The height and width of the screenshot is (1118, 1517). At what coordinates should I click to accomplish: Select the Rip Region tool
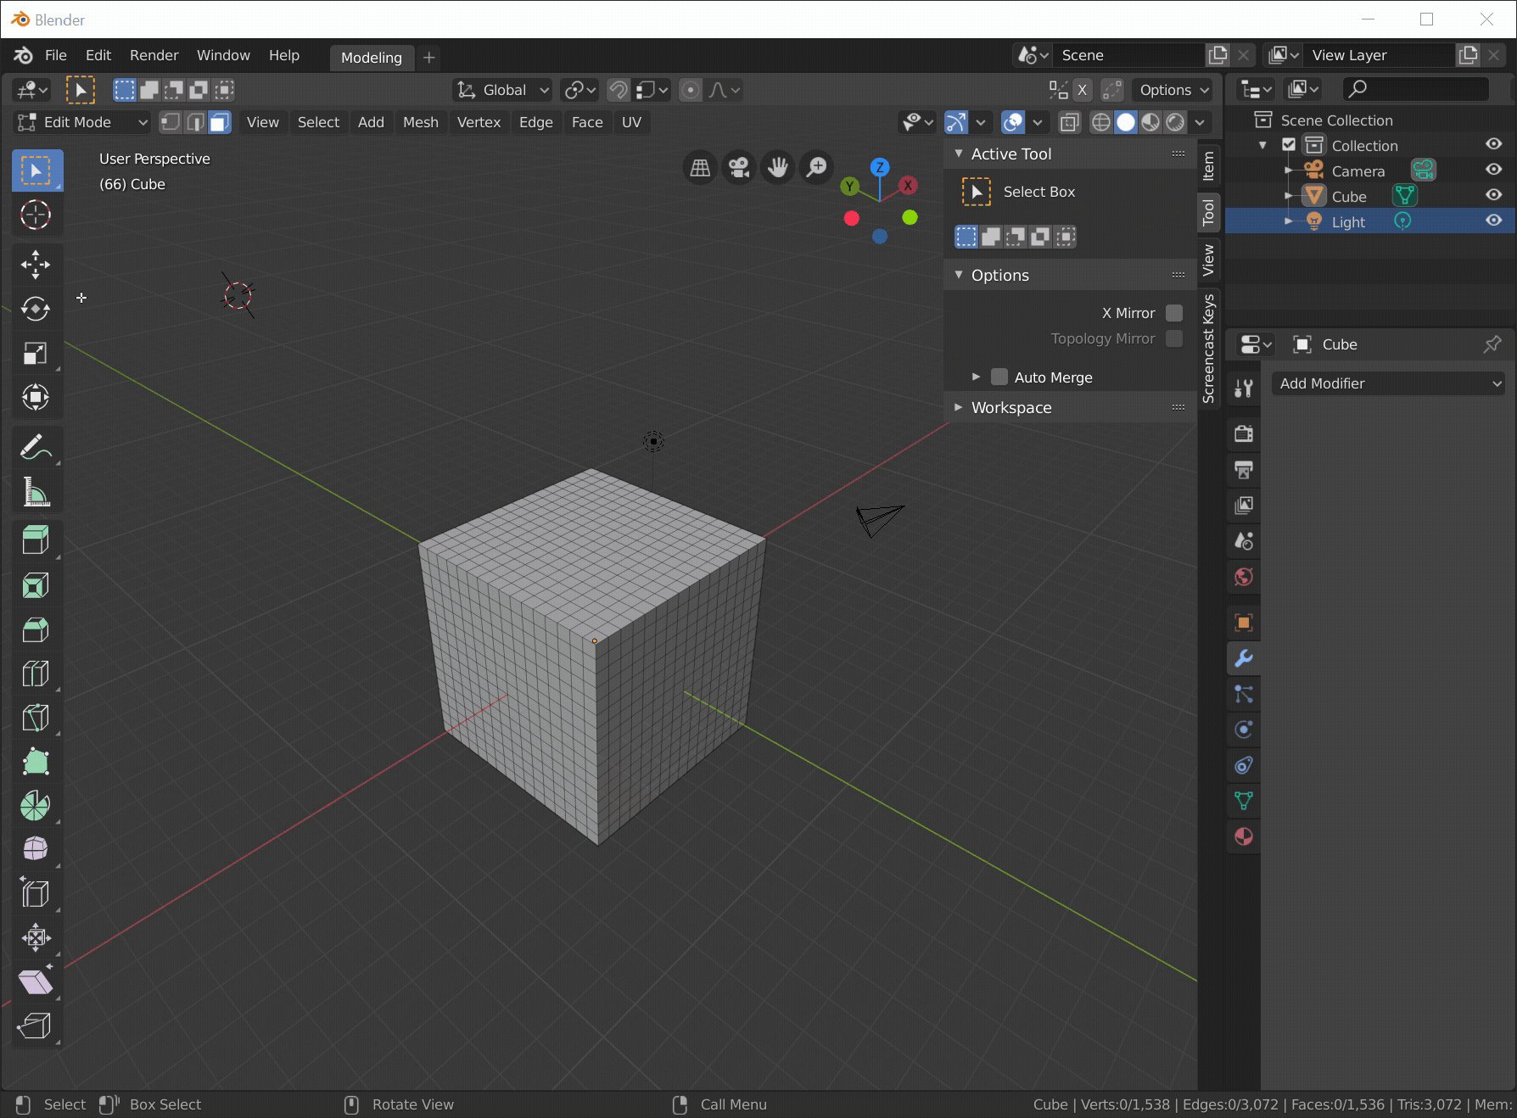(36, 1026)
